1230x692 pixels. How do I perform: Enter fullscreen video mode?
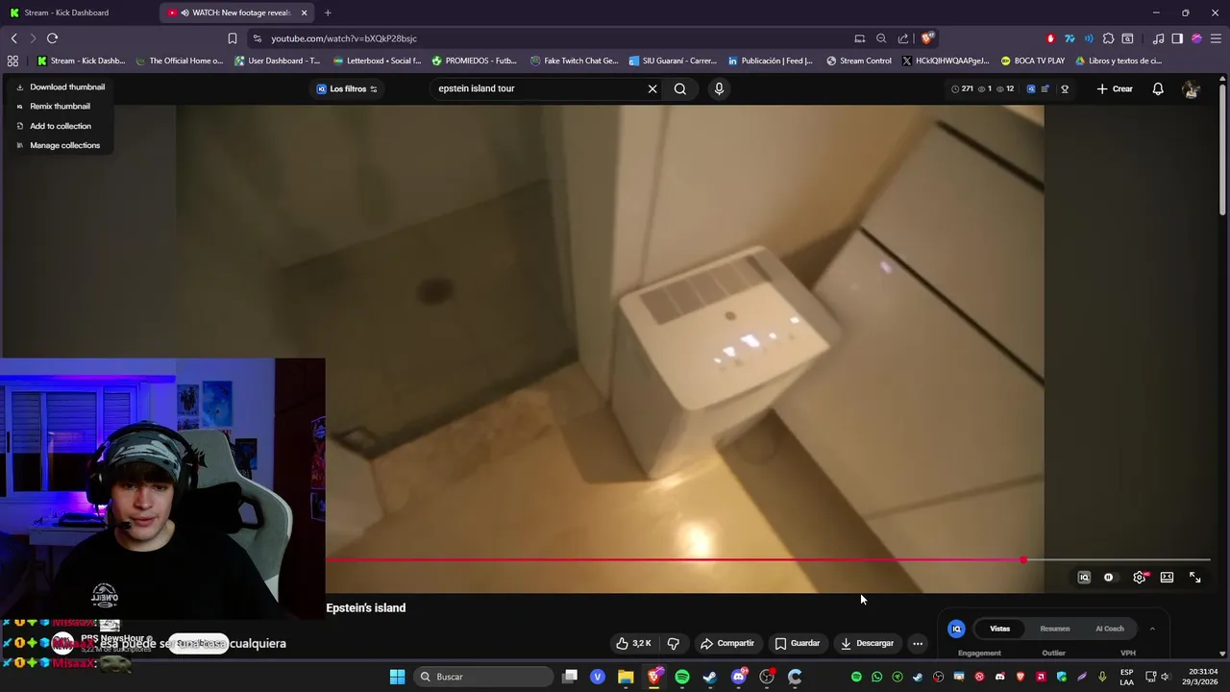[x=1194, y=578]
